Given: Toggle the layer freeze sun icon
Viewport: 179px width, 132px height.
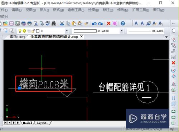Looking at the screenshot, I should (24, 31).
